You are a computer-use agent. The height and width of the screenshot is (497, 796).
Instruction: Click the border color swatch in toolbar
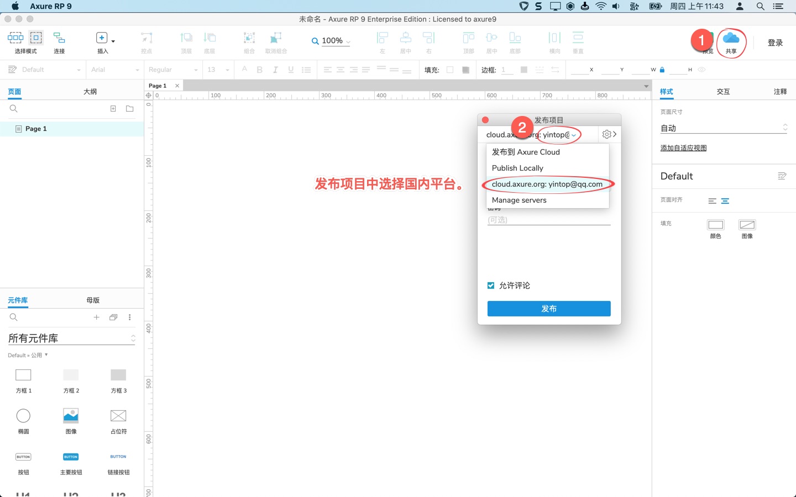[x=524, y=70]
